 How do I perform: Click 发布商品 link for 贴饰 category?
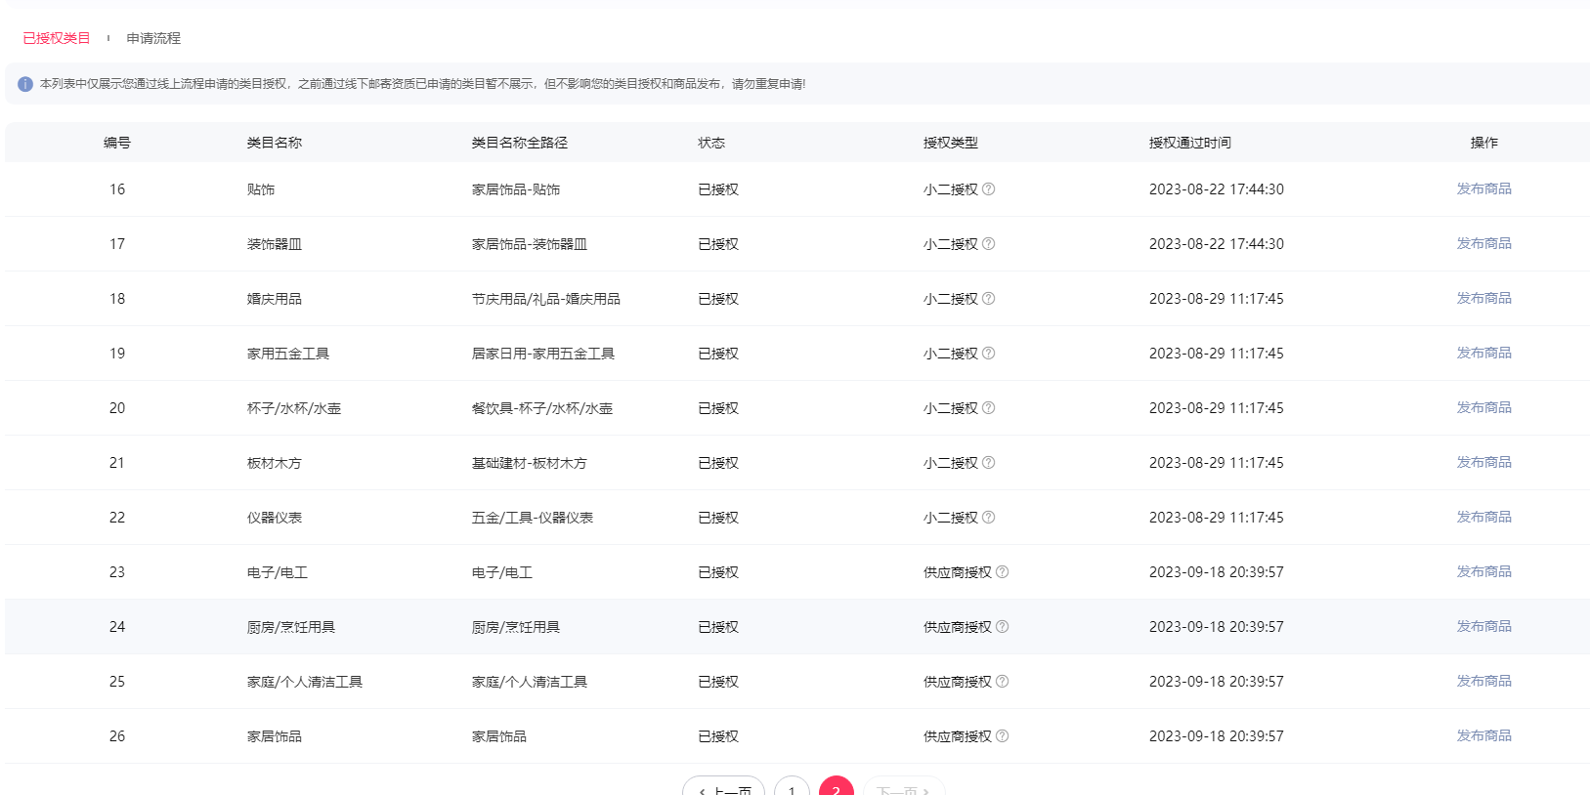[1483, 188]
